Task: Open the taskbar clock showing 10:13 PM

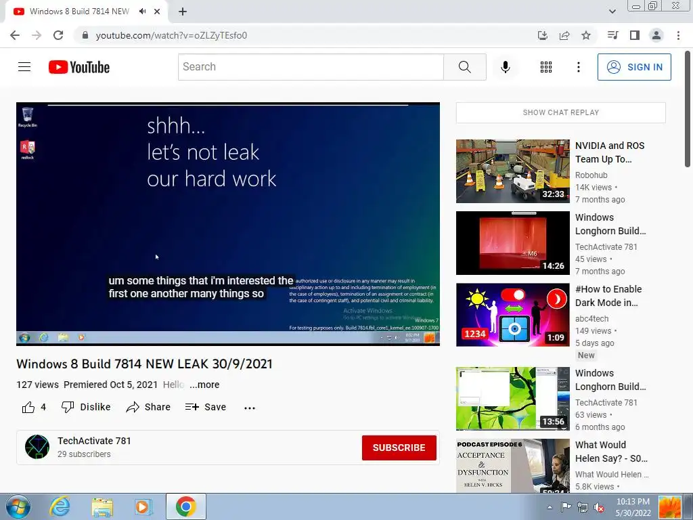Action: point(633,507)
